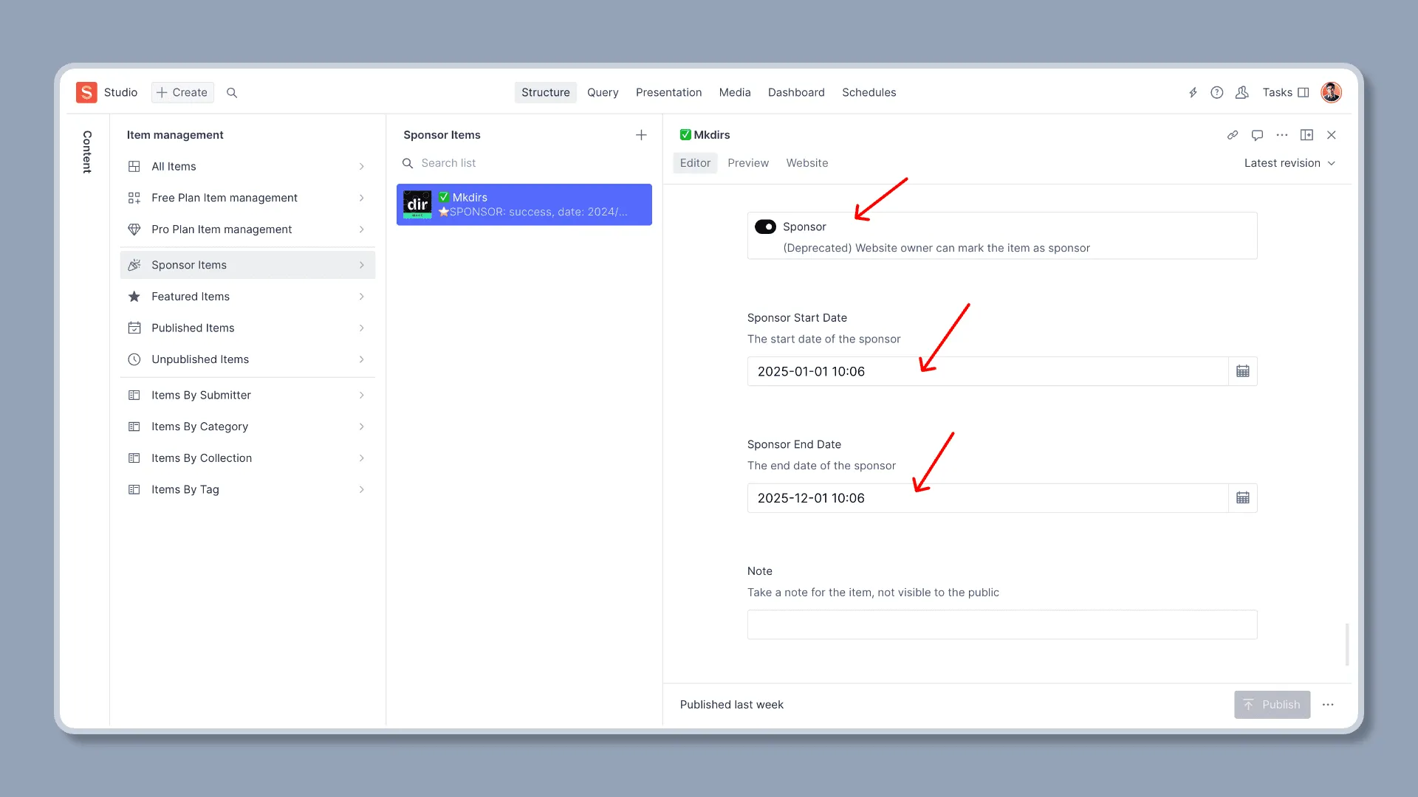Open calendar picker for Sponsor Start Date
The width and height of the screenshot is (1418, 797).
(1243, 371)
